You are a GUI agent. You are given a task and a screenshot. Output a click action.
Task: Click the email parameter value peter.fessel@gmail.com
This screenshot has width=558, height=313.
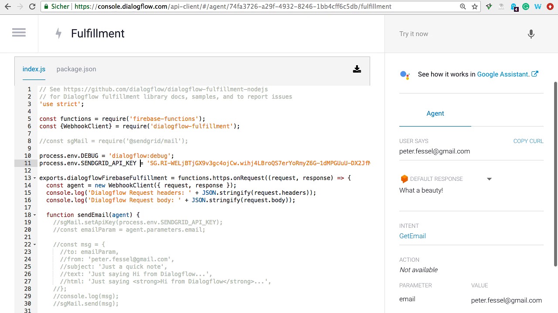(x=507, y=300)
